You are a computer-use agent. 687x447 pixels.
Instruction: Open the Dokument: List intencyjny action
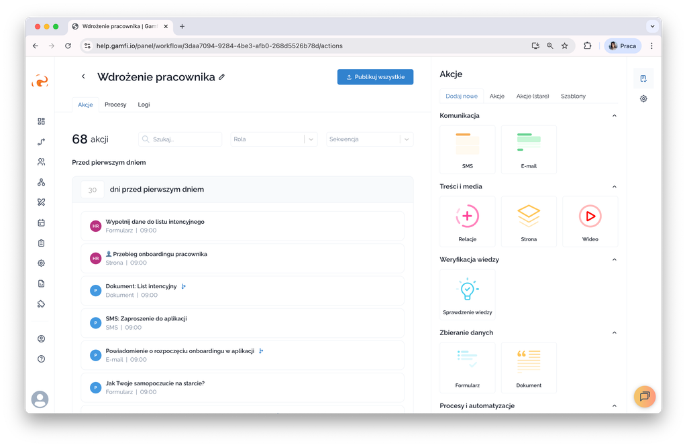142,286
